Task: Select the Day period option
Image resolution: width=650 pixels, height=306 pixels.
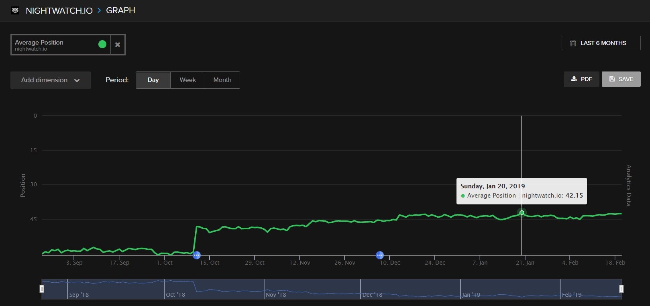Action: point(153,80)
